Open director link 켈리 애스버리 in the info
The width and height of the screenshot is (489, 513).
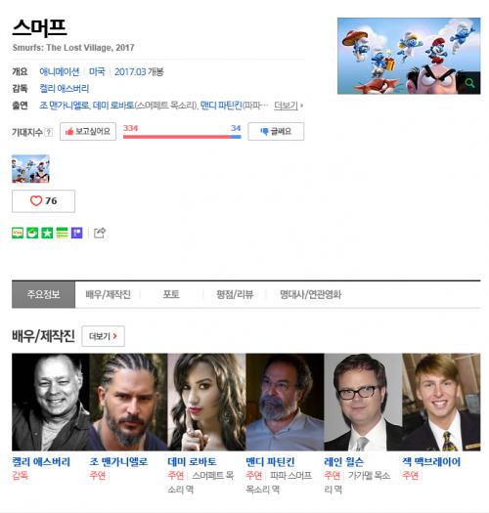pos(65,89)
